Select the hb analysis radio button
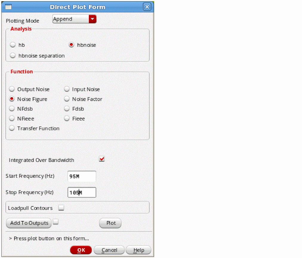Viewport: 302px width, 258px height. coord(13,45)
